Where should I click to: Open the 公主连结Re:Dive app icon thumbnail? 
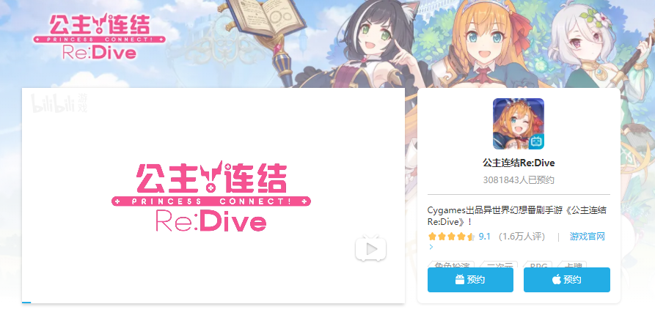[x=519, y=124]
